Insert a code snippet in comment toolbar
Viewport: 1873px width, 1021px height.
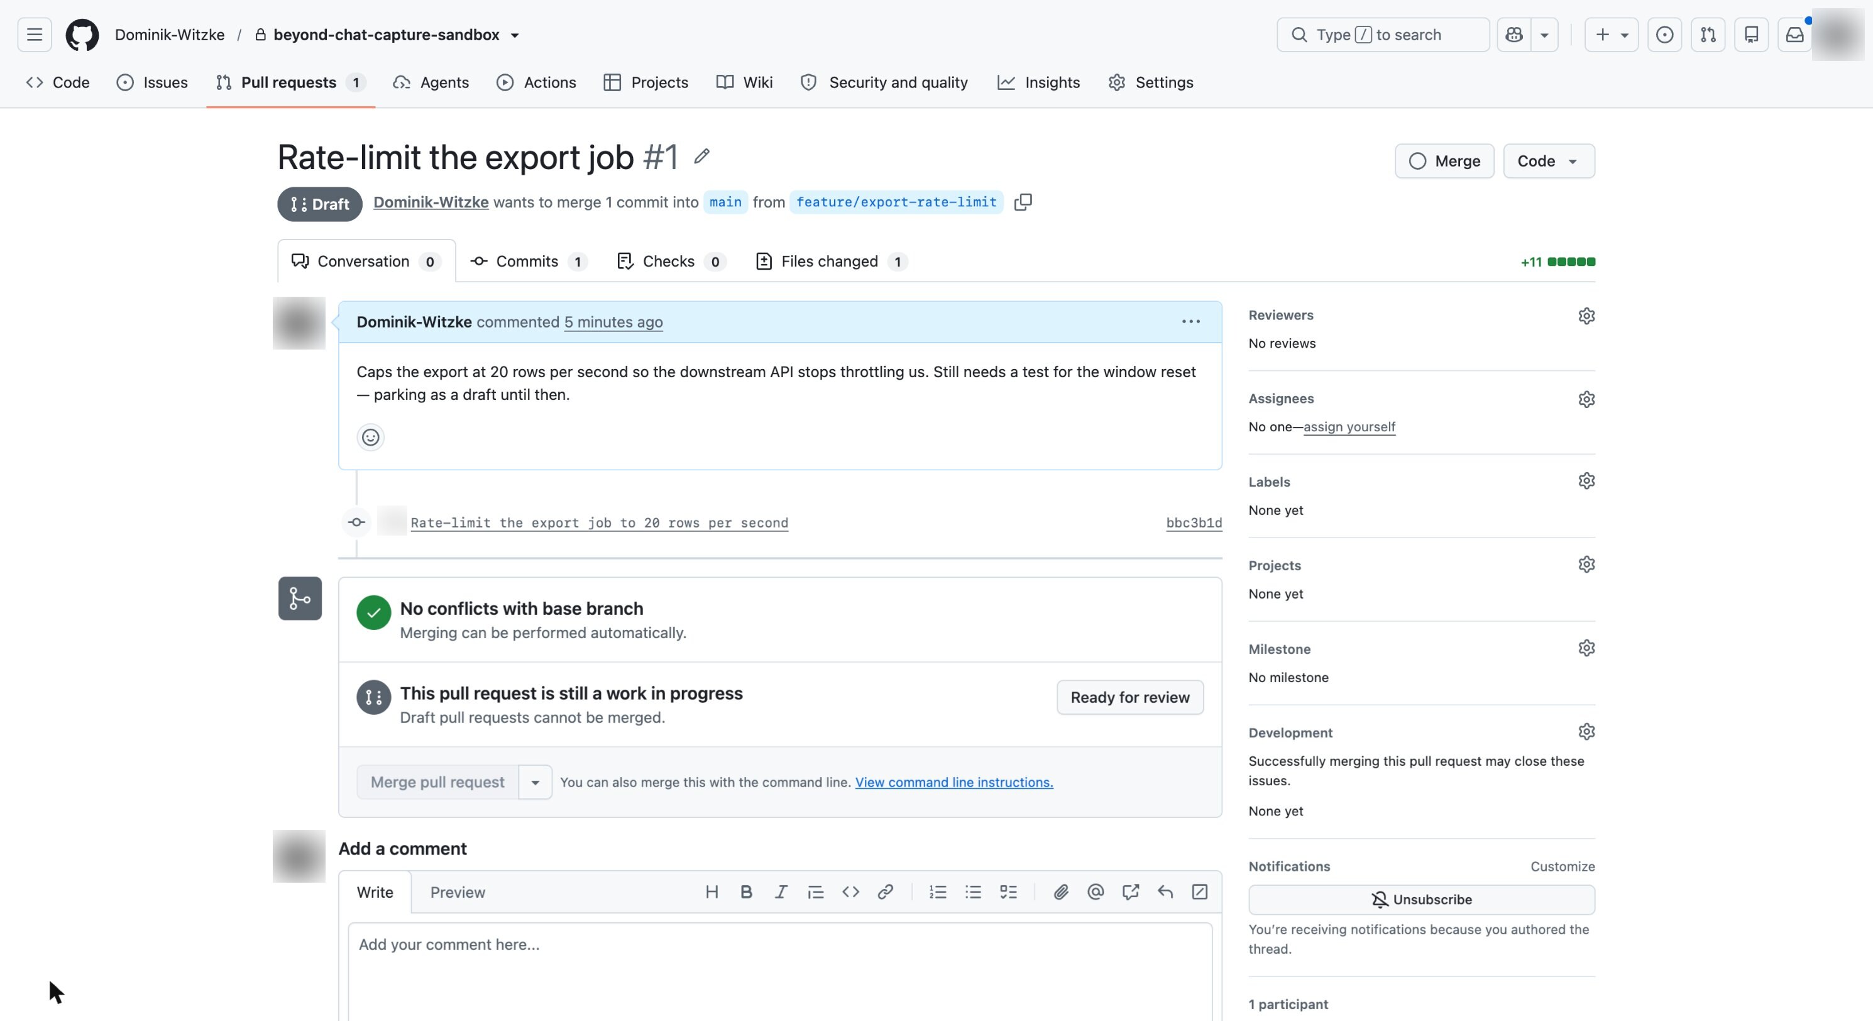tap(850, 892)
